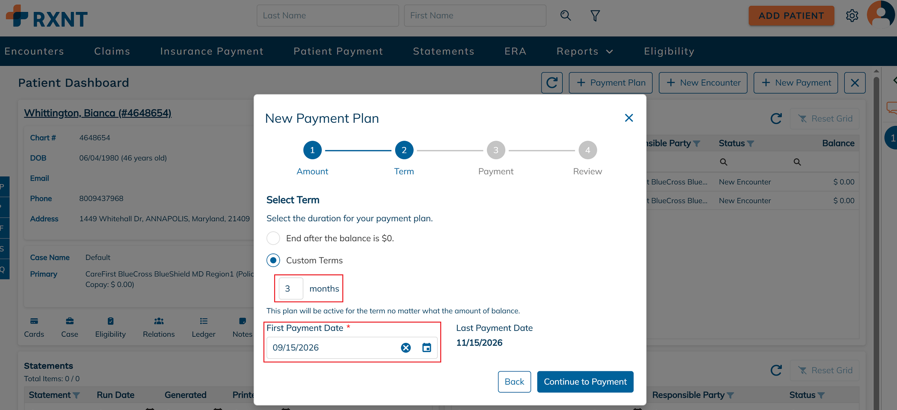Open the patient Relations icon
Screen dimensions: 897x410
(158, 327)
